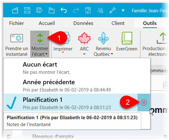Click Famille: Jean-Paul title text
Screen dimensions: 169x140
click(150, 11)
